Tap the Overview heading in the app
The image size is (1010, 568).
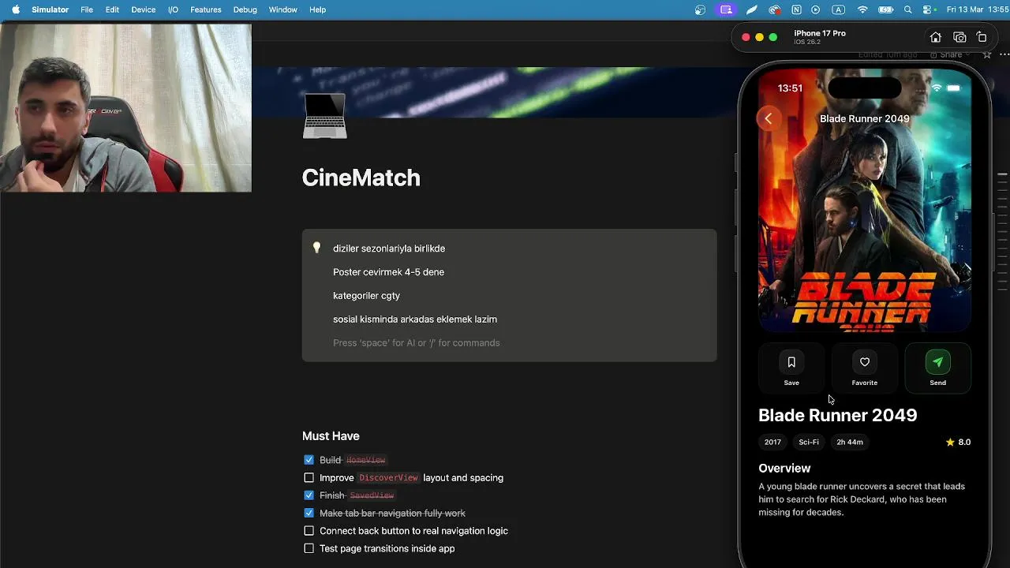coord(784,468)
